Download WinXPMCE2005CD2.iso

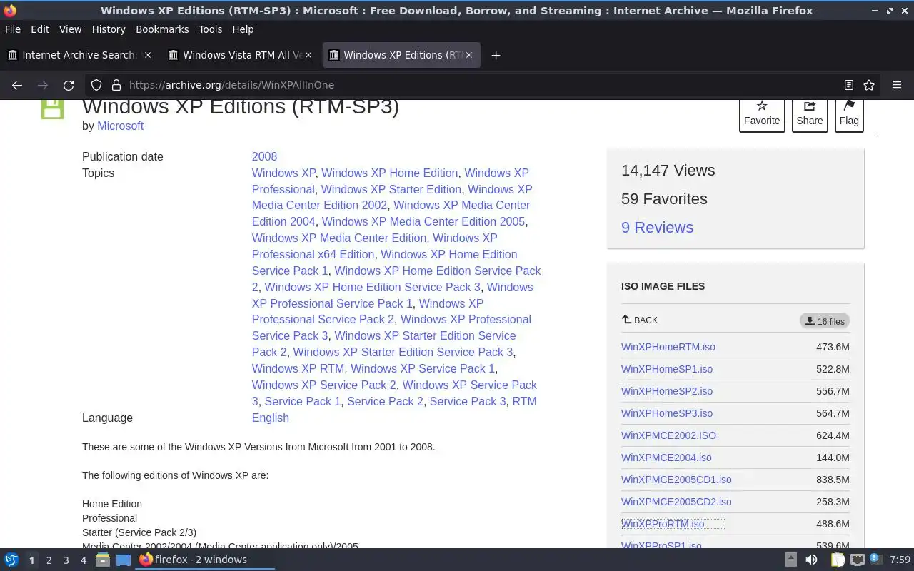676,502
